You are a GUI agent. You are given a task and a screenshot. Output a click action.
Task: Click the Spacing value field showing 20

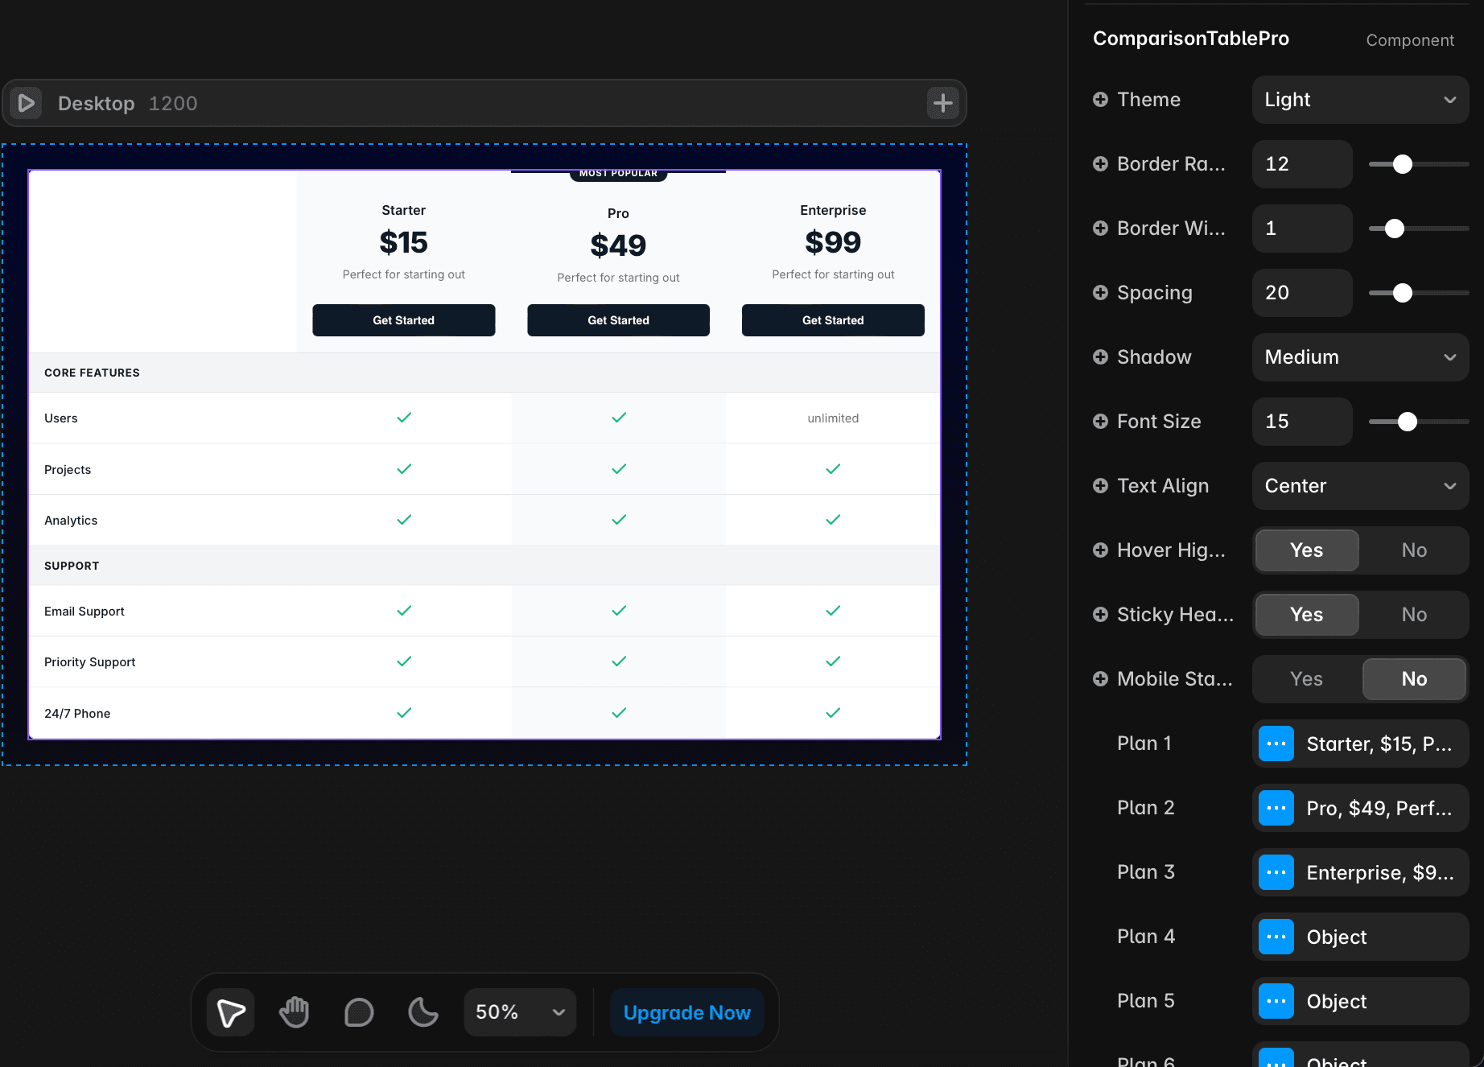(x=1302, y=293)
